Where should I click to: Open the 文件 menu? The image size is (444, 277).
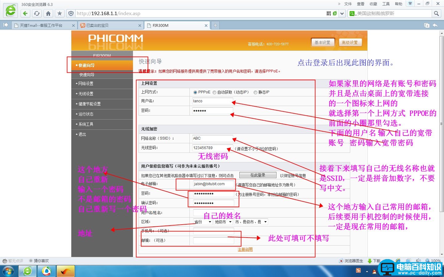(348, 4)
